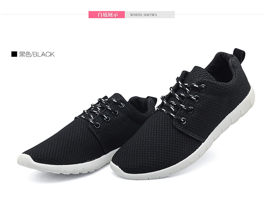
Task: Click the top eyelet on the left shoe
Action: (x=121, y=105)
